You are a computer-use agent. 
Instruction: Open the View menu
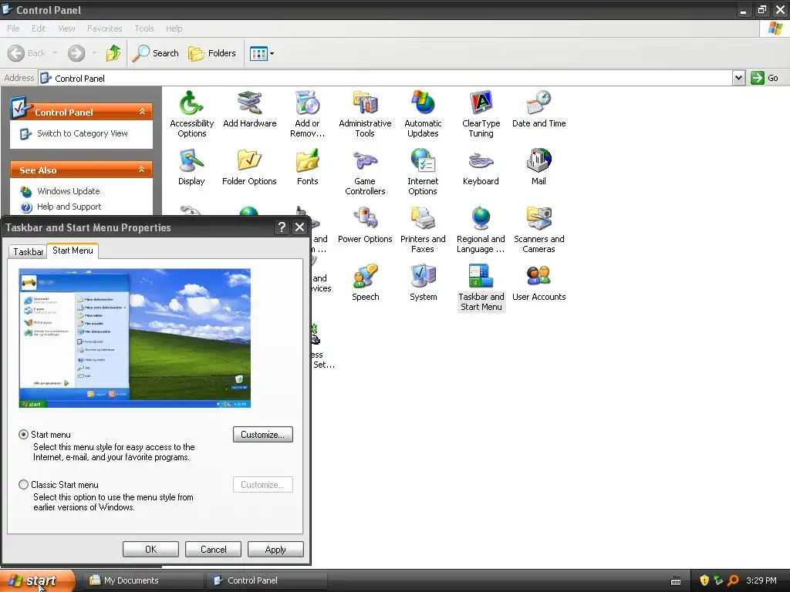pyautogui.click(x=66, y=29)
